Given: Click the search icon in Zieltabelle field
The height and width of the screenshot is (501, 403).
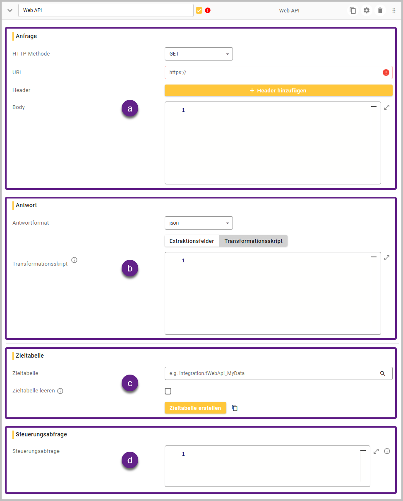Looking at the screenshot, I should (382, 373).
